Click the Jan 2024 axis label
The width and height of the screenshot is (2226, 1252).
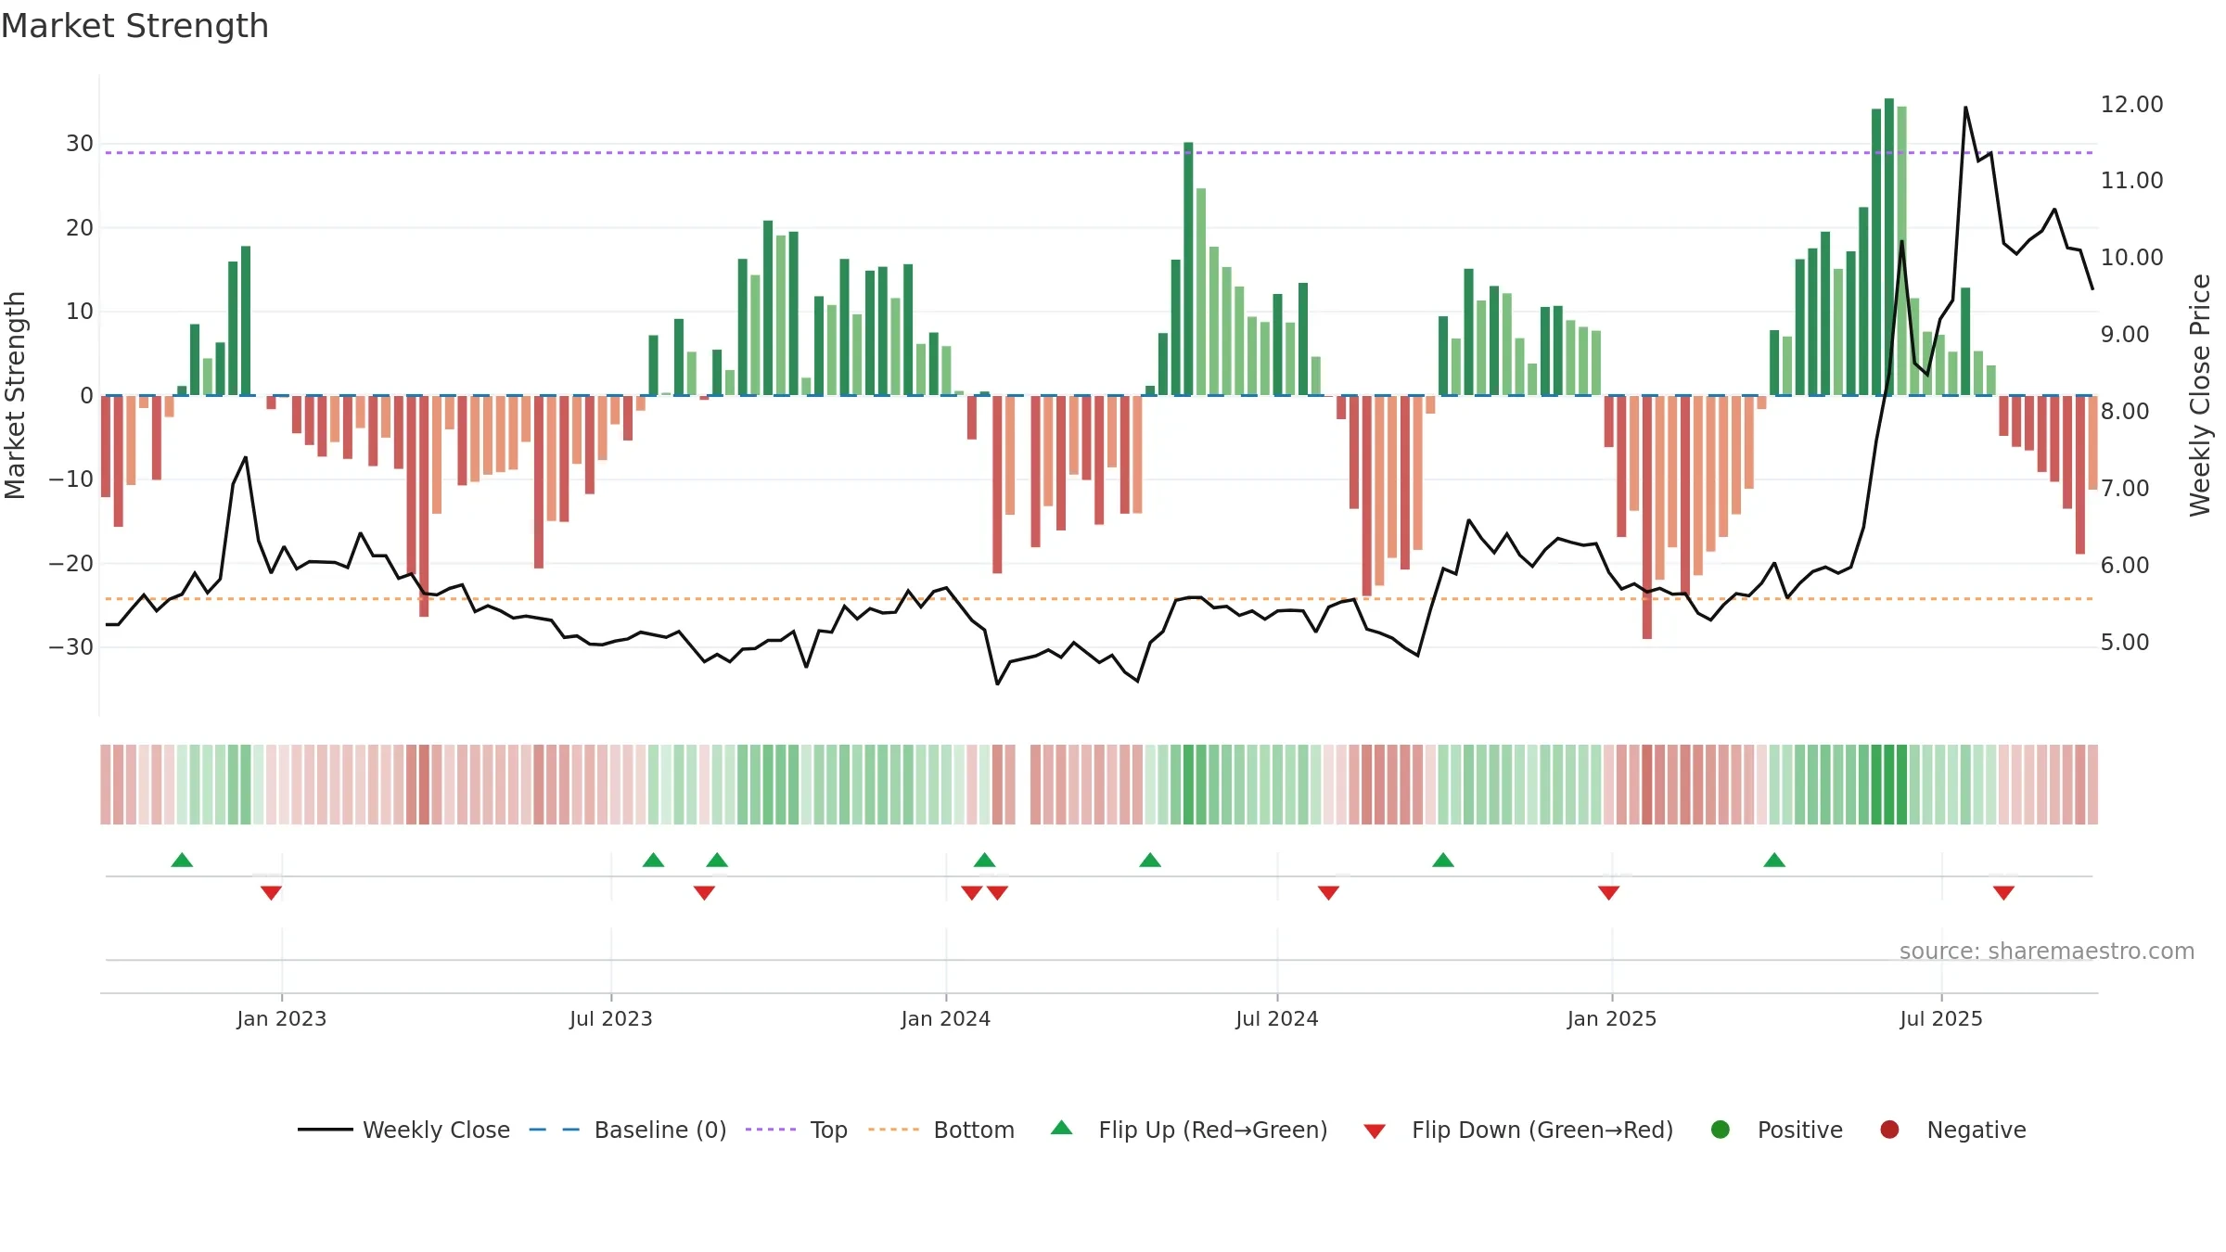click(946, 1018)
